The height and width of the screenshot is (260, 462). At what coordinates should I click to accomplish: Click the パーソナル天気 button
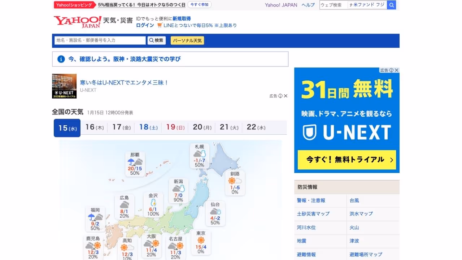coord(187,40)
